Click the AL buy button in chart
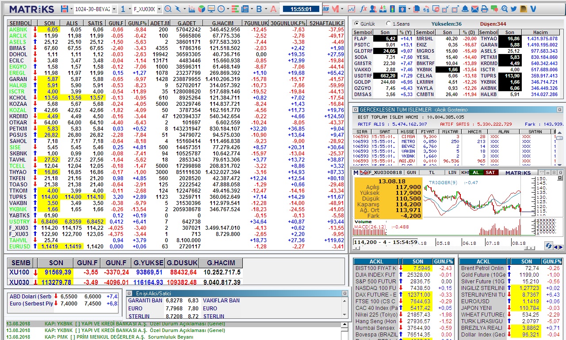This screenshot has height=340, width=566. [x=476, y=172]
